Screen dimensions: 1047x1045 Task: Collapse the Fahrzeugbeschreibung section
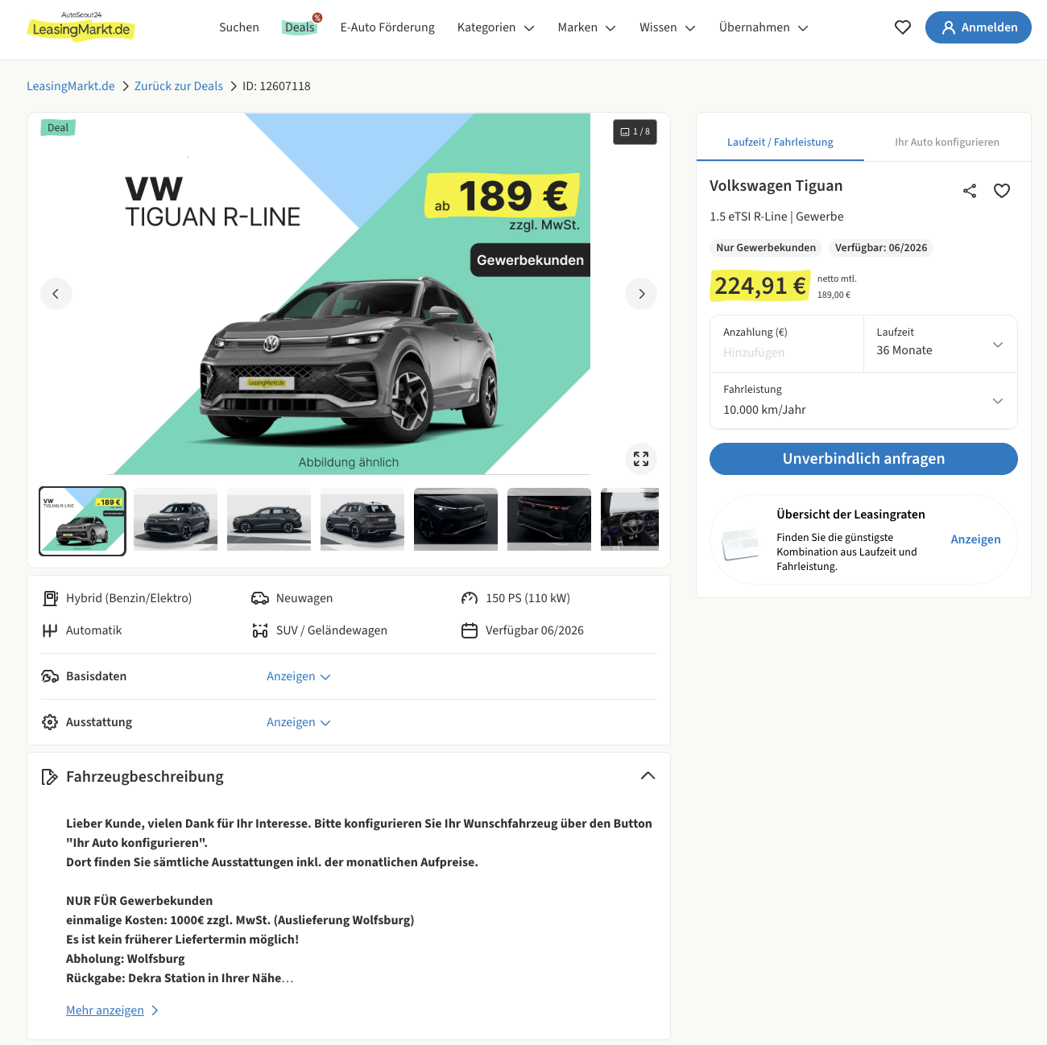tap(648, 776)
